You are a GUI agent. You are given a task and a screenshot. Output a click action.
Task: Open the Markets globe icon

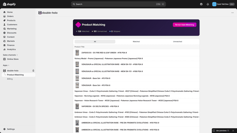click(4, 41)
